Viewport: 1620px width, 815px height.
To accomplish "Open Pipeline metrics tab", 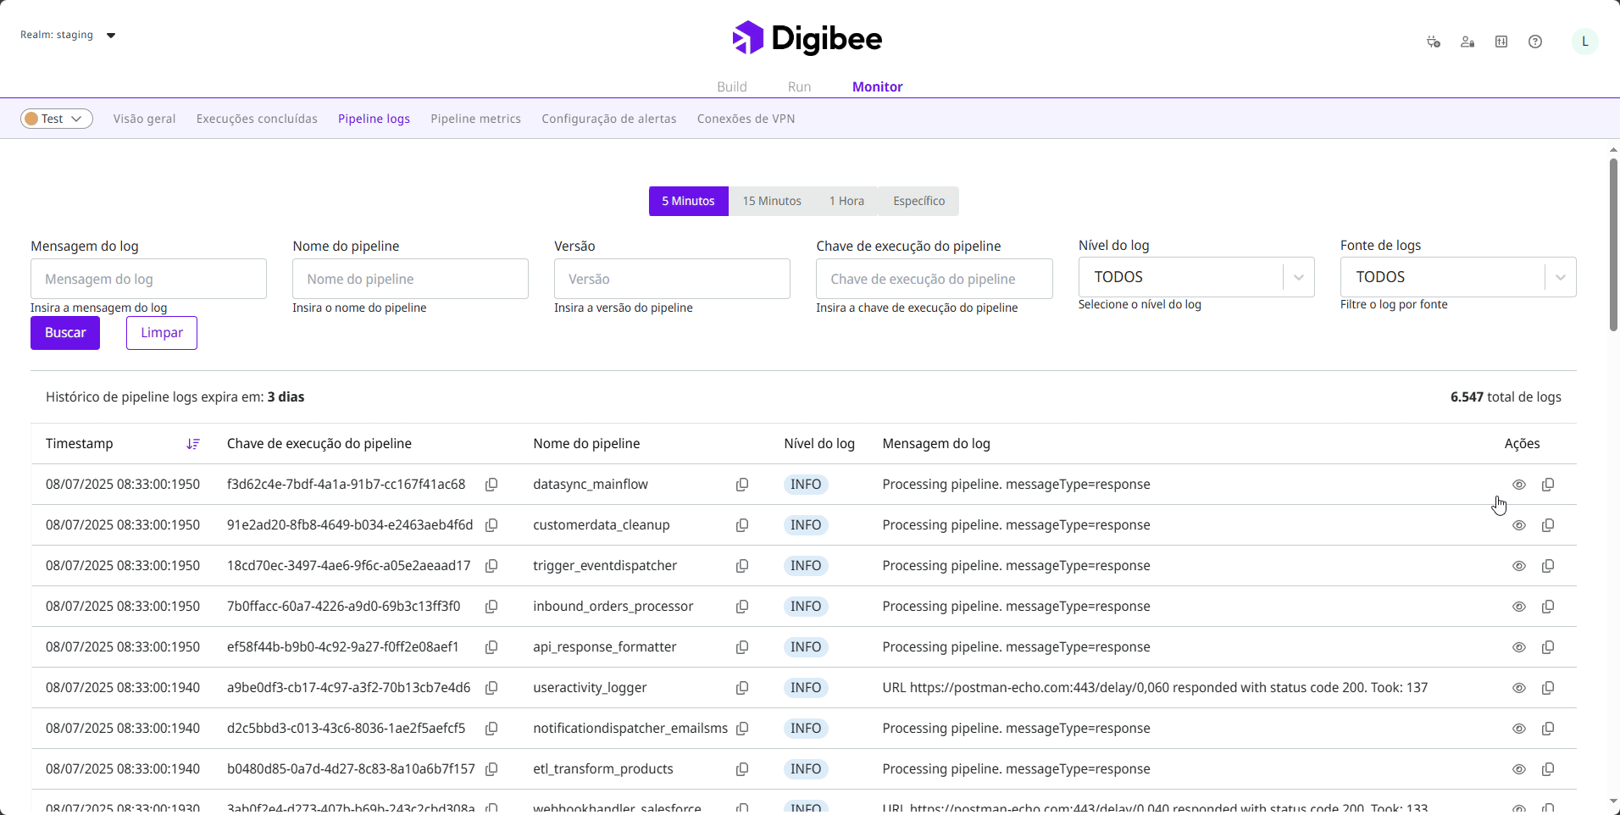I will point(475,119).
